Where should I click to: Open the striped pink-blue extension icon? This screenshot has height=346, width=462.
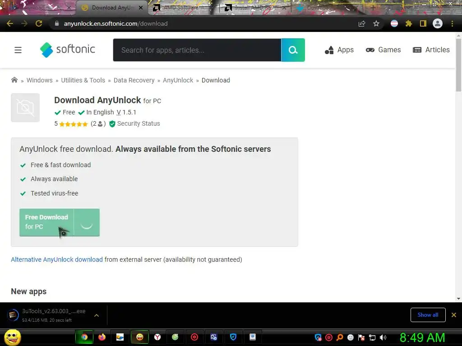394,23
